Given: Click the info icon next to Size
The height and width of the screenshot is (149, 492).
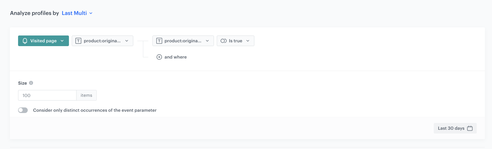Looking at the screenshot, I should [31, 83].
